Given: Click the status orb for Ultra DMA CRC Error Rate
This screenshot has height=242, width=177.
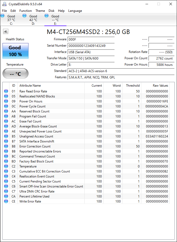Looking at the screenshot, I should (x=6, y=191).
